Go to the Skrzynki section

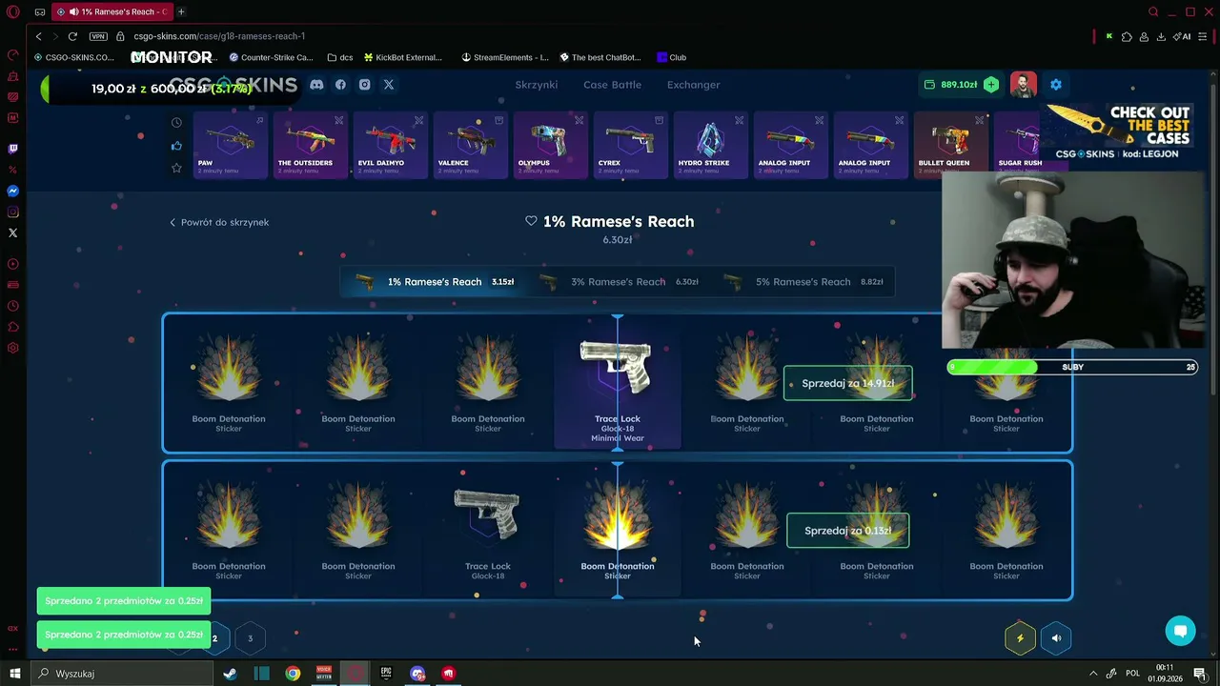click(x=537, y=85)
